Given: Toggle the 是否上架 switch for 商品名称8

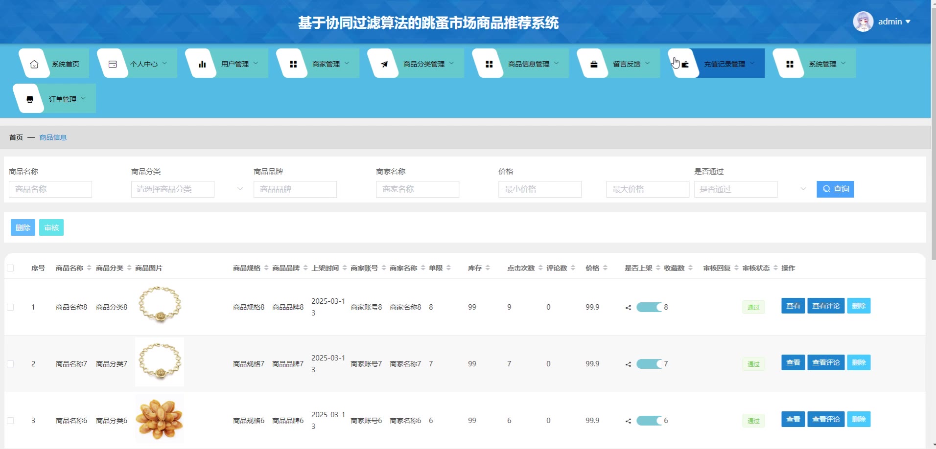Looking at the screenshot, I should pyautogui.click(x=649, y=308).
